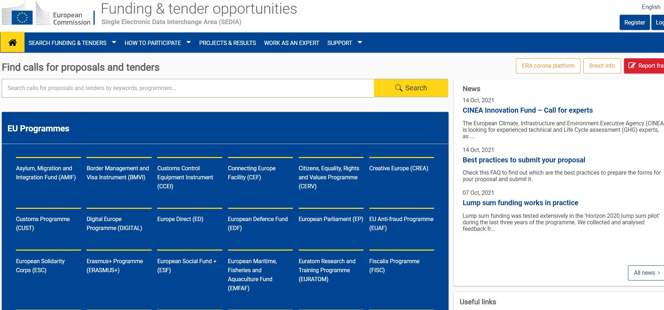Image resolution: width=664 pixels, height=310 pixels.
Task: Open European Solidarity Corps (ESC)
Action: point(40,266)
